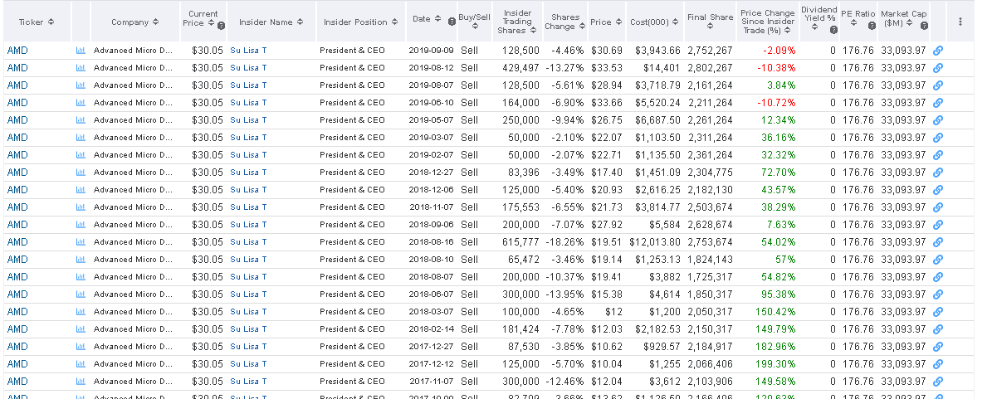Select the -13.27% shares change cell

pyautogui.click(x=565, y=68)
